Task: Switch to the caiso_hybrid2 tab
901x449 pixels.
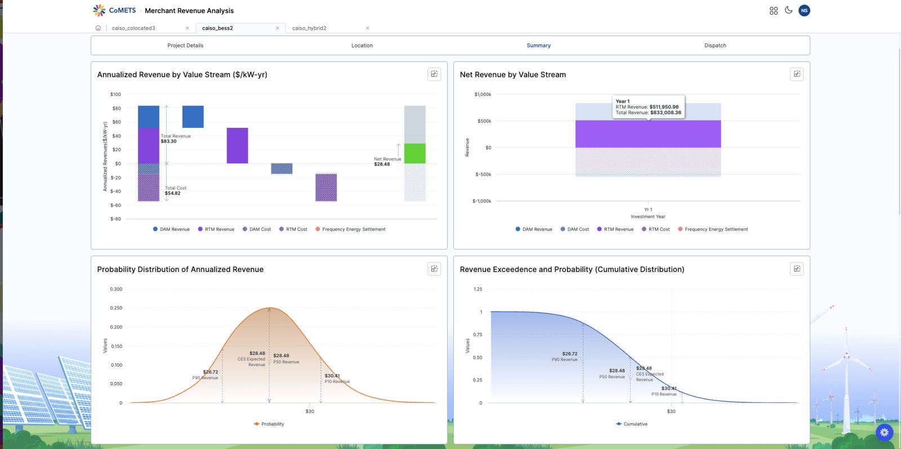Action: (309, 28)
